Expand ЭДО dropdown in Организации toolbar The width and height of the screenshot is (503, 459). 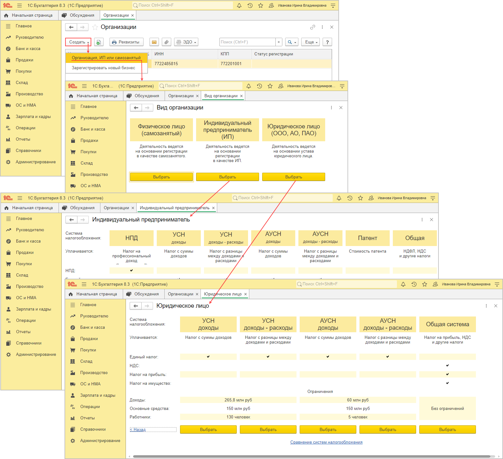pos(186,42)
